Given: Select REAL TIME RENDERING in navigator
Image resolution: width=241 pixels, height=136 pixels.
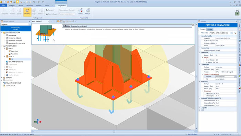Looking at the screenshot, I should point(15,62).
